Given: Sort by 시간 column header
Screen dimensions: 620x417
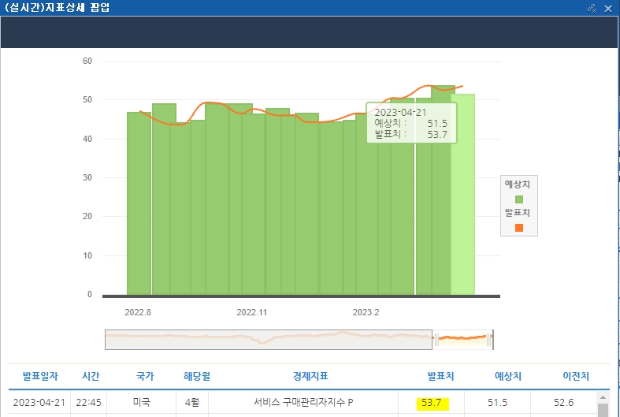Looking at the screenshot, I should tap(91, 376).
